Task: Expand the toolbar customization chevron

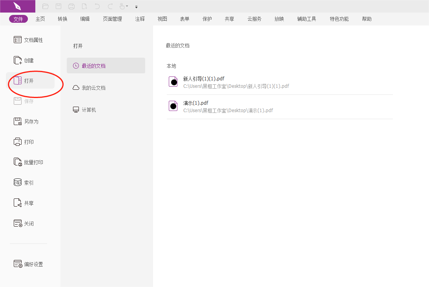Action: (x=136, y=7)
